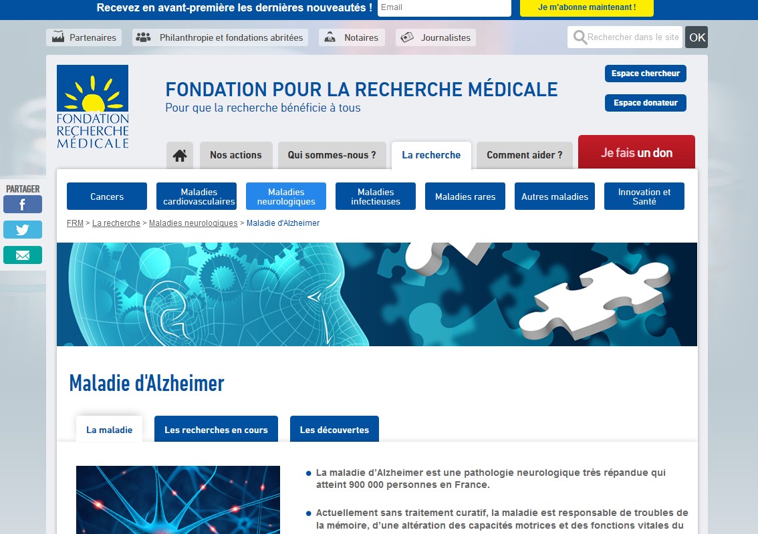Click La recherche breadcrumb link
This screenshot has width=758, height=534.
click(x=116, y=223)
